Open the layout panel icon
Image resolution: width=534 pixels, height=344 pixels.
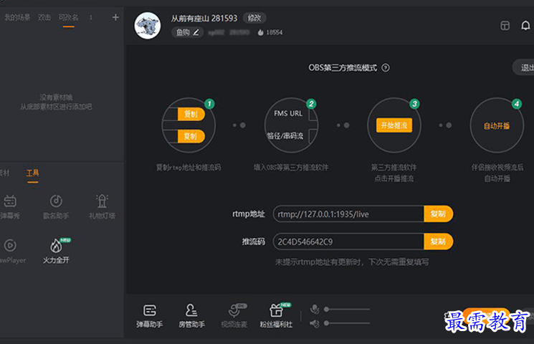[x=505, y=26]
